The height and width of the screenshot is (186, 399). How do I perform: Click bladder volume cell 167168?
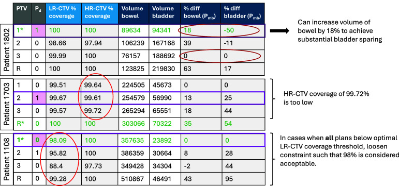[165, 43]
